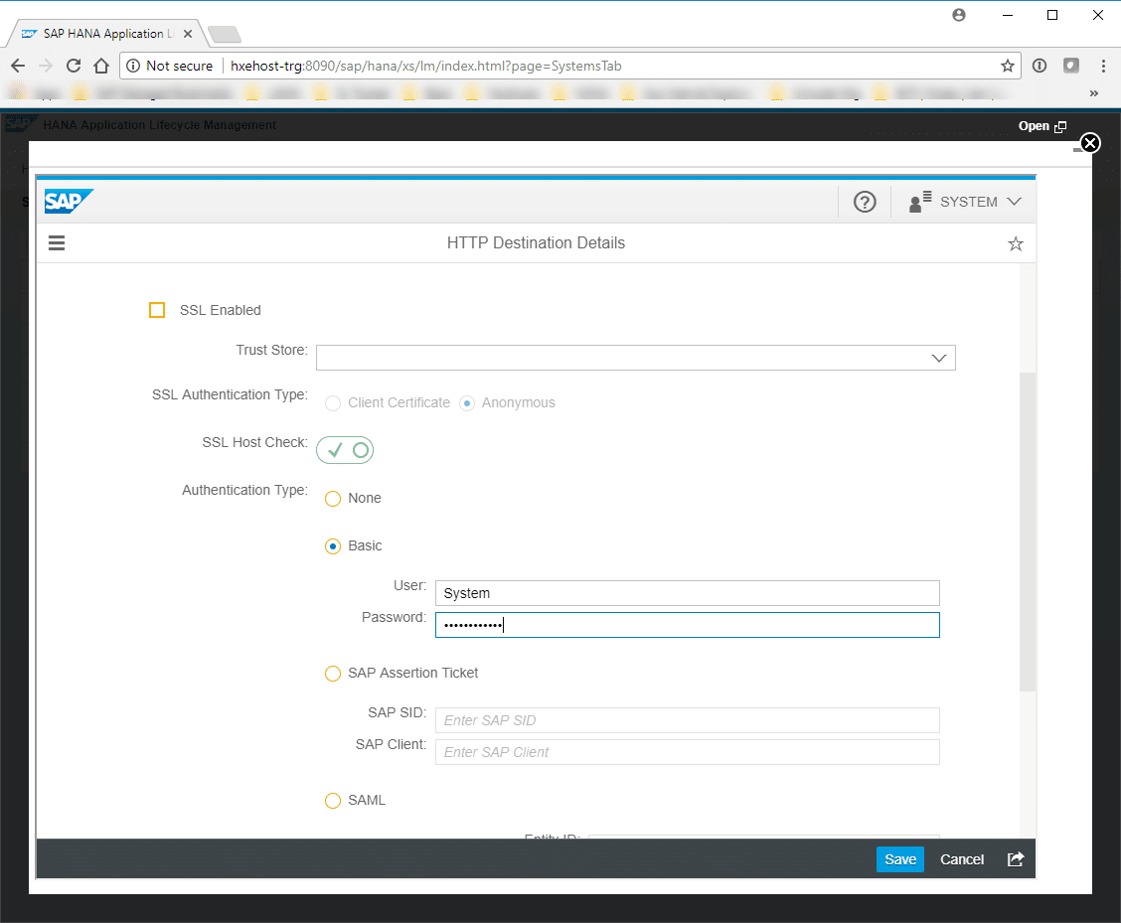Save the HTTP destination details

point(899,859)
